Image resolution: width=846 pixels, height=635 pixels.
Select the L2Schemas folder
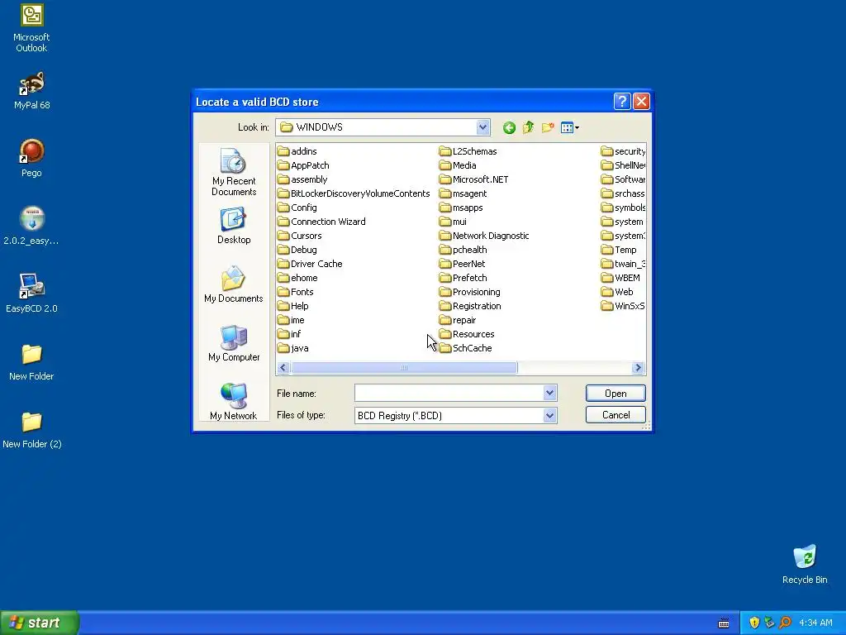[x=468, y=151]
